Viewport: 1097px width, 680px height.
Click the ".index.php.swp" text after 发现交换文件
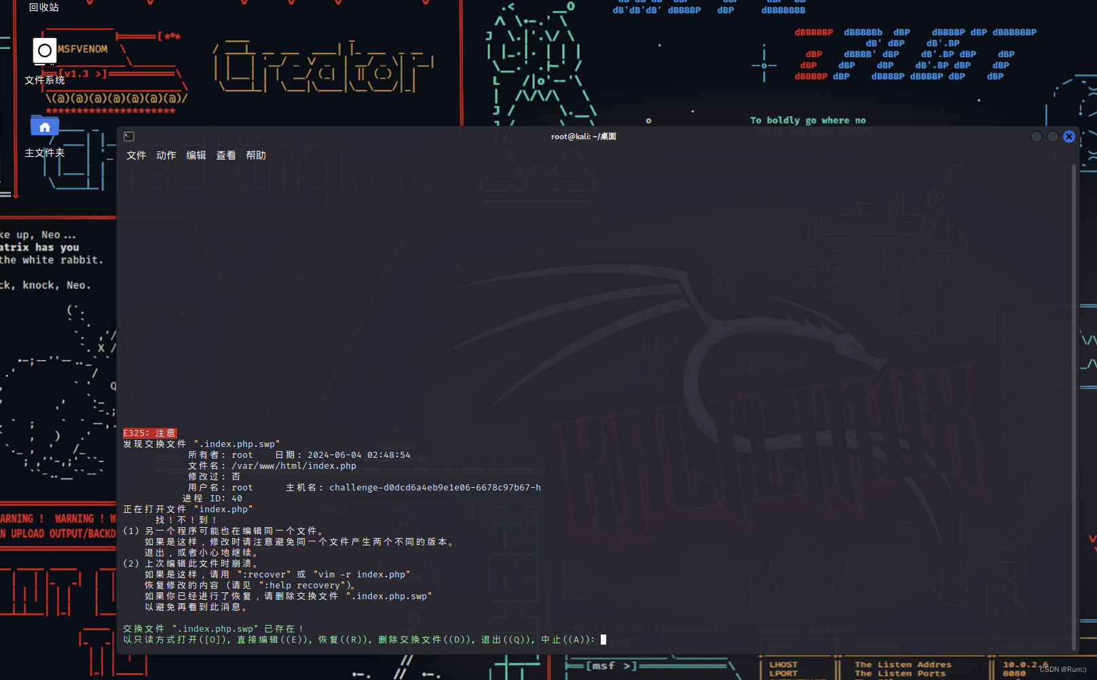(x=237, y=444)
